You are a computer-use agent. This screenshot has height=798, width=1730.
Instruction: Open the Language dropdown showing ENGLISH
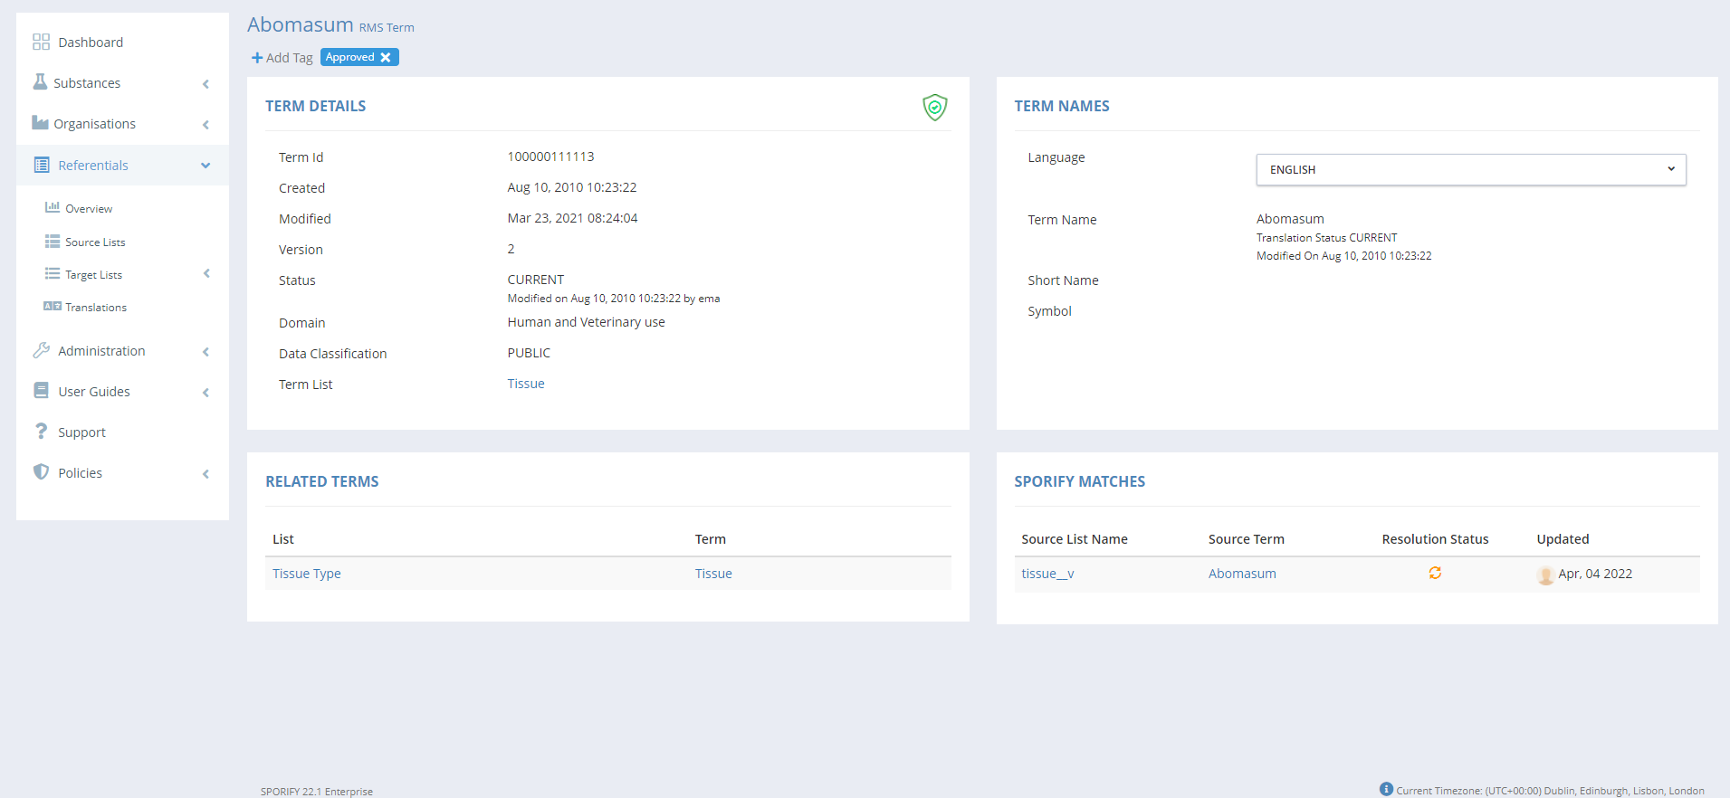coord(1470,170)
